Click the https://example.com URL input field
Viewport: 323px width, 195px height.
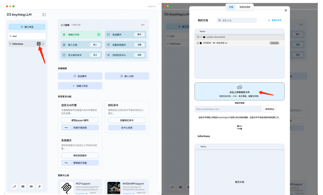point(228,109)
